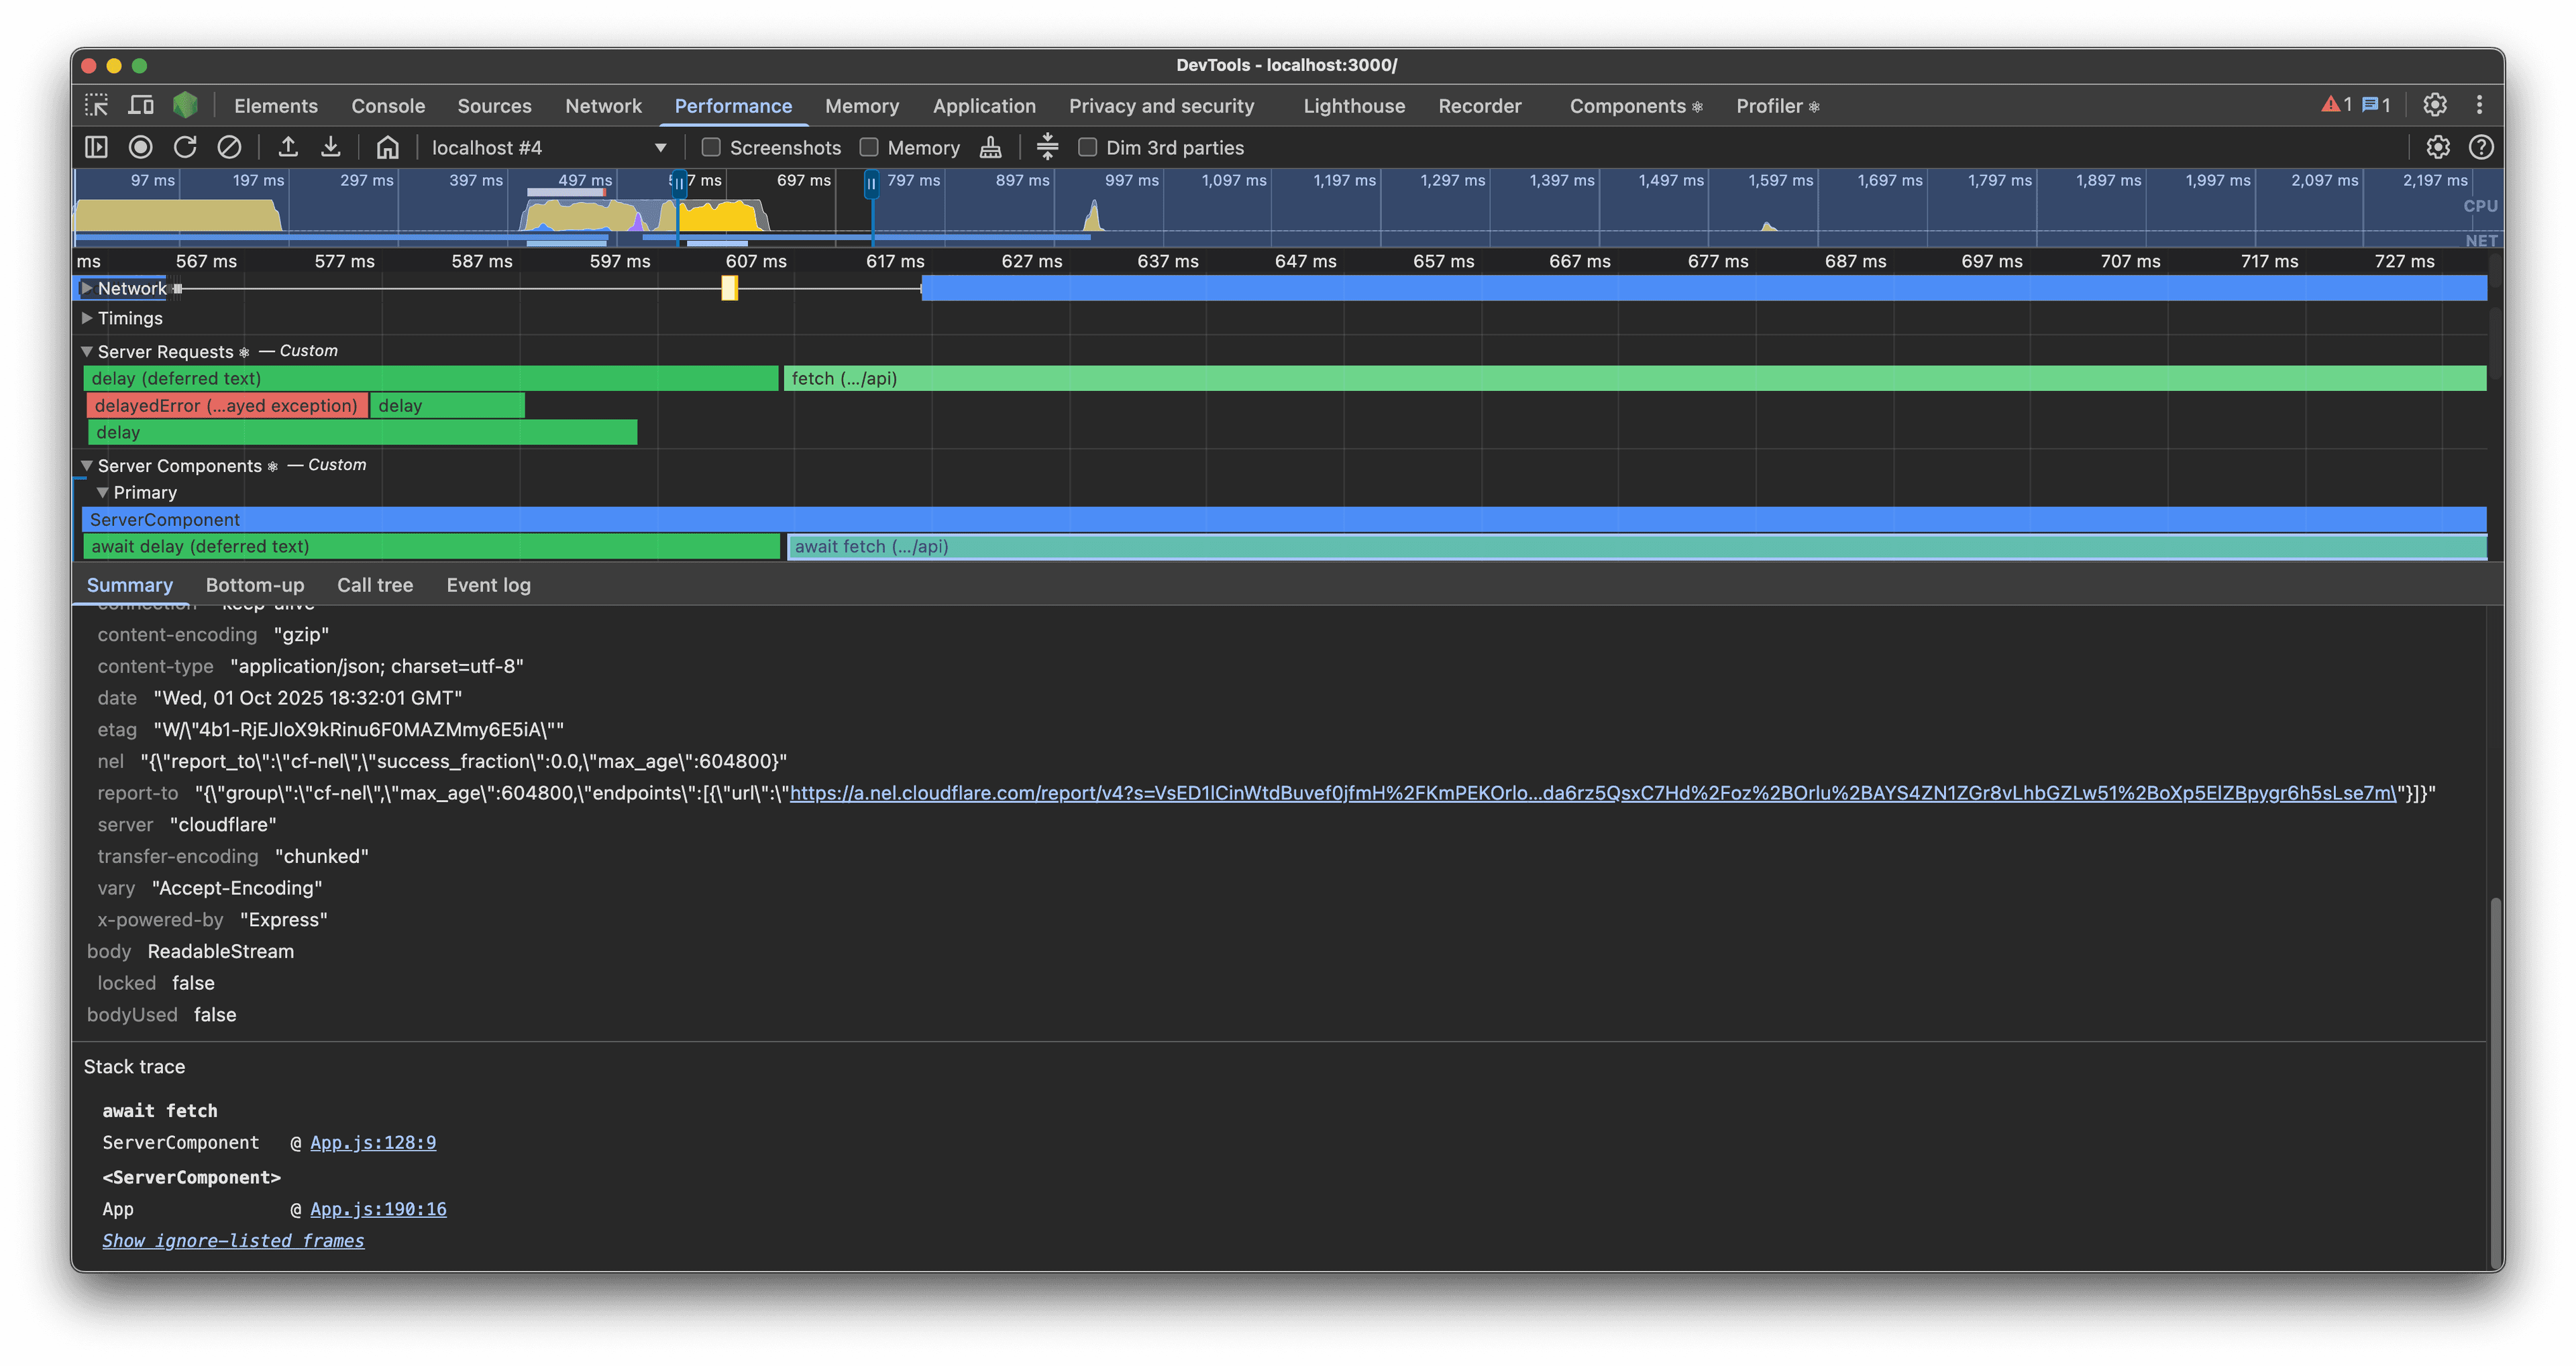
Task: Collapse the Server Requests track
Action: (x=87, y=351)
